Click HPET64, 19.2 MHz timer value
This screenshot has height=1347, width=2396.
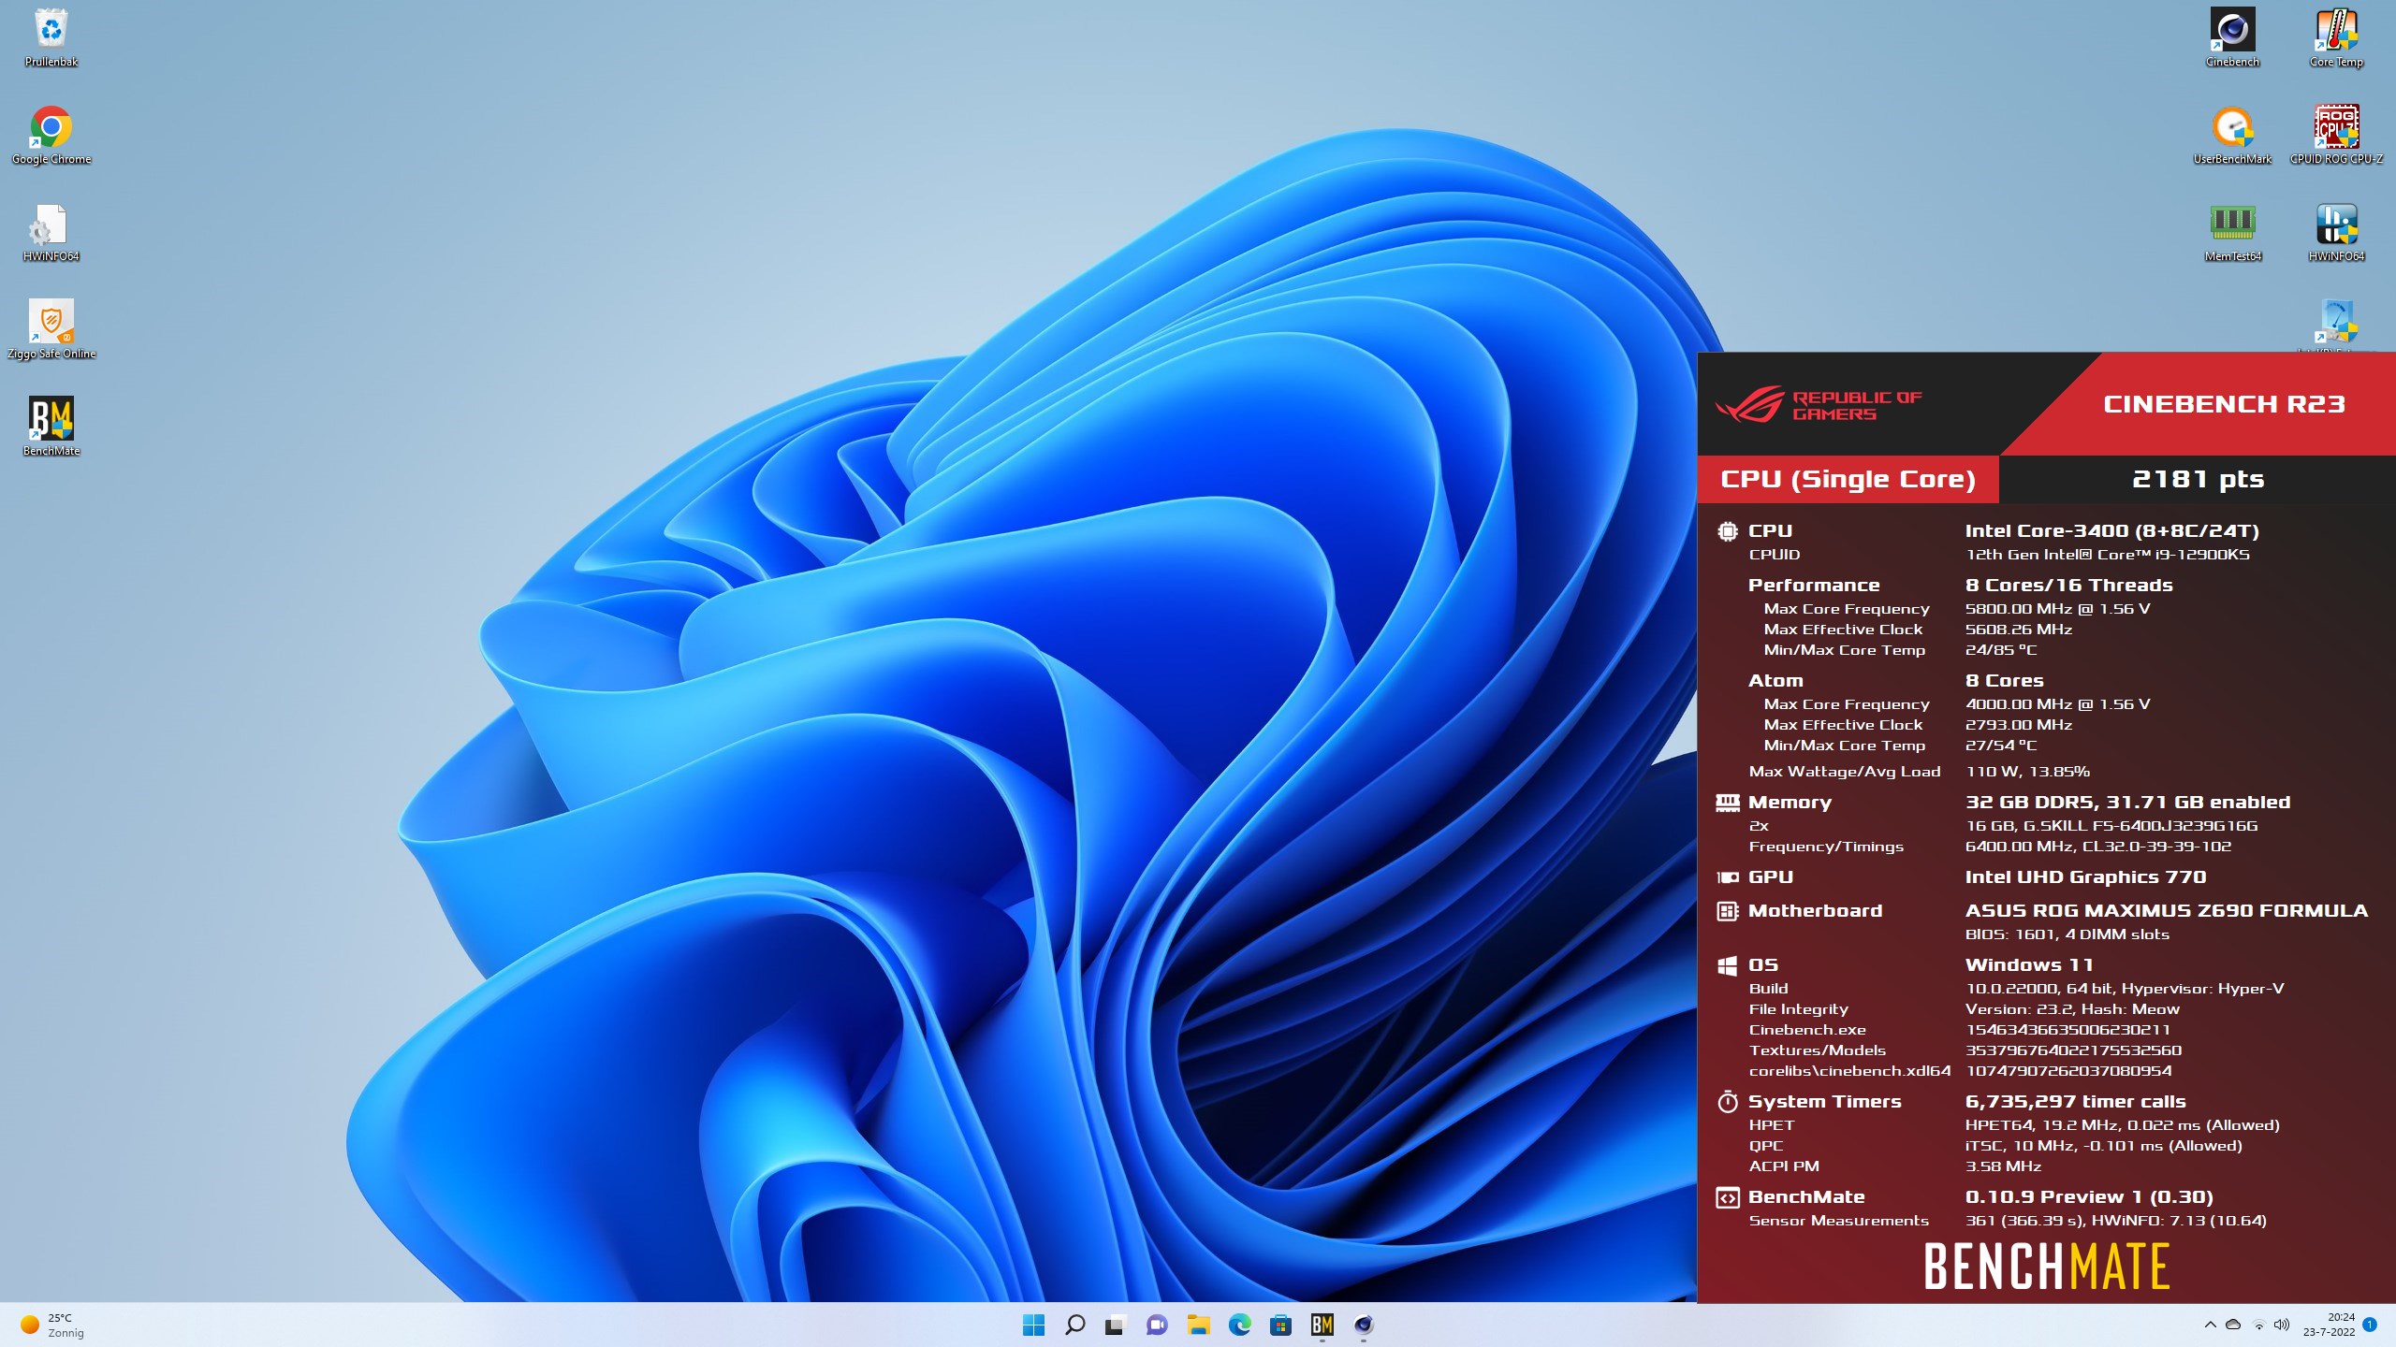[x=2122, y=1125]
